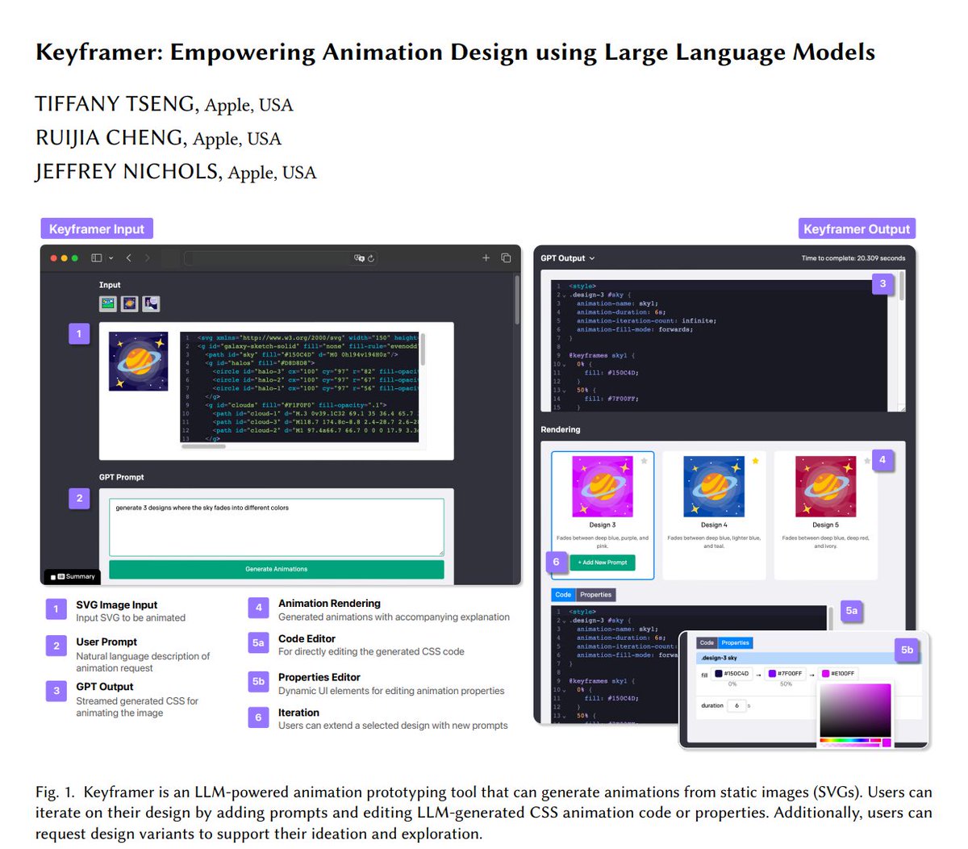968x849 pixels.
Task: Pick a shade in the color picker gradient area
Action: tap(855, 710)
